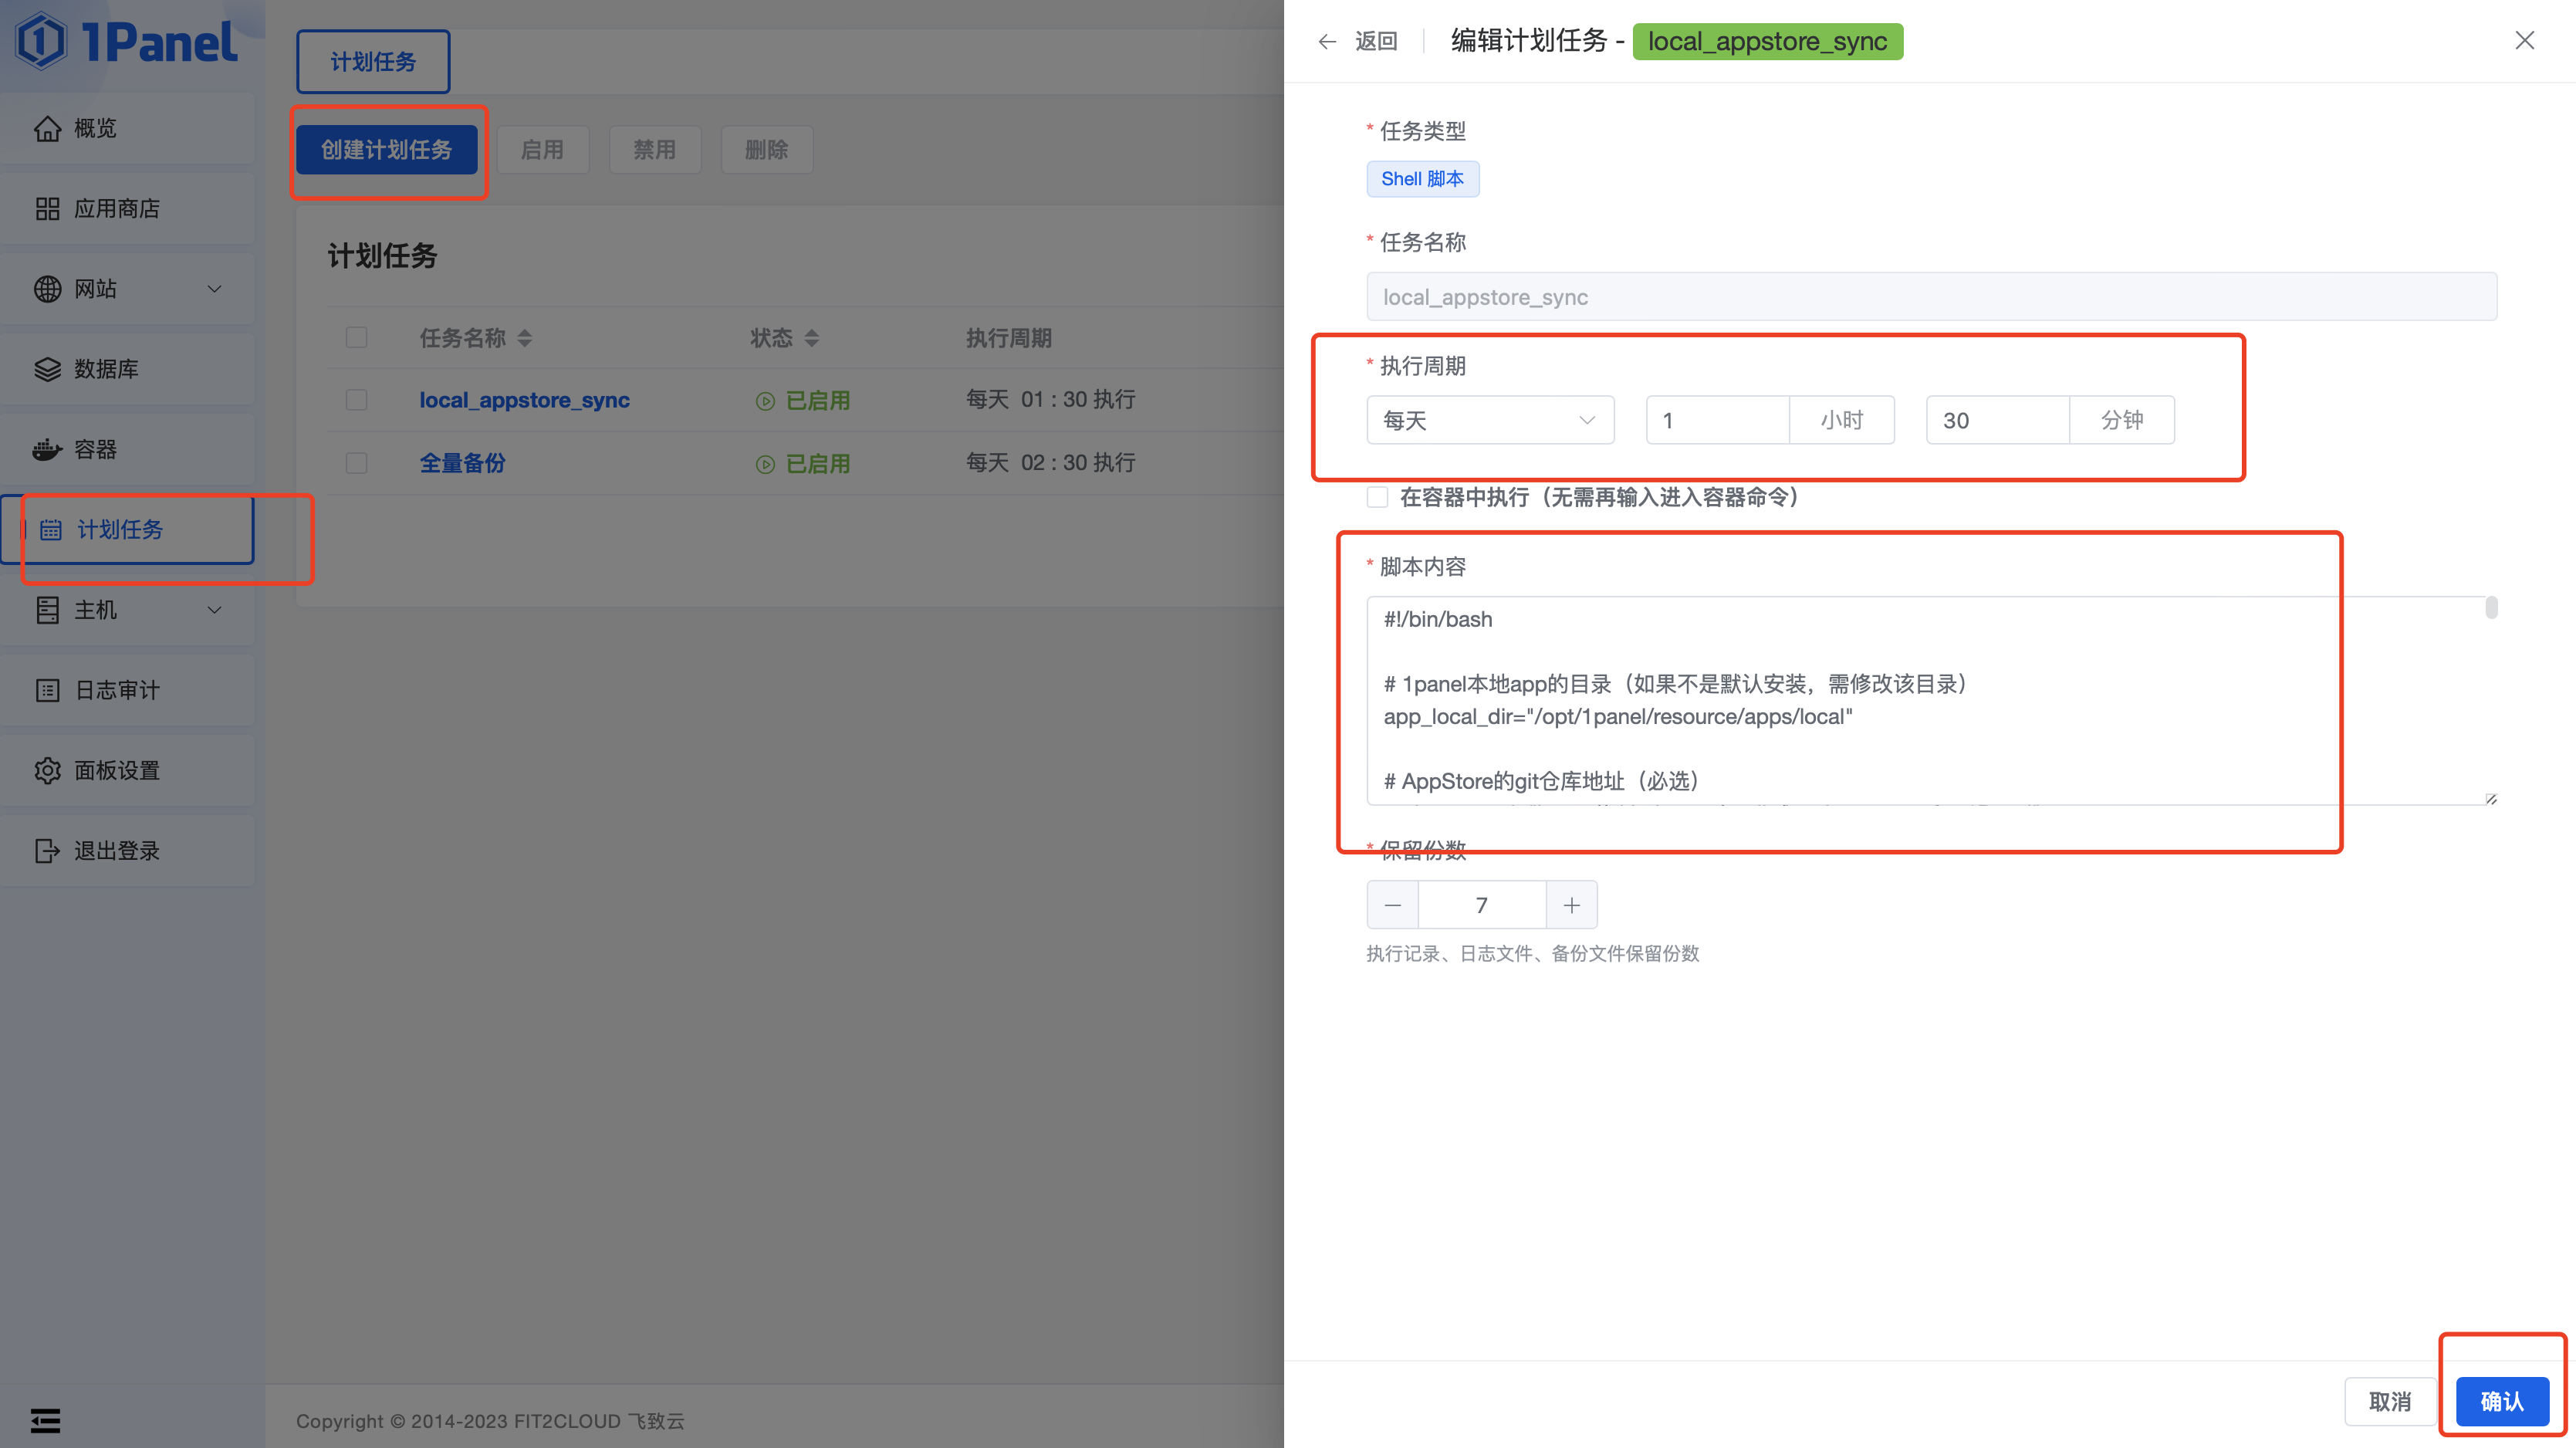Expand the 网站 sidebar submenu

(x=214, y=289)
